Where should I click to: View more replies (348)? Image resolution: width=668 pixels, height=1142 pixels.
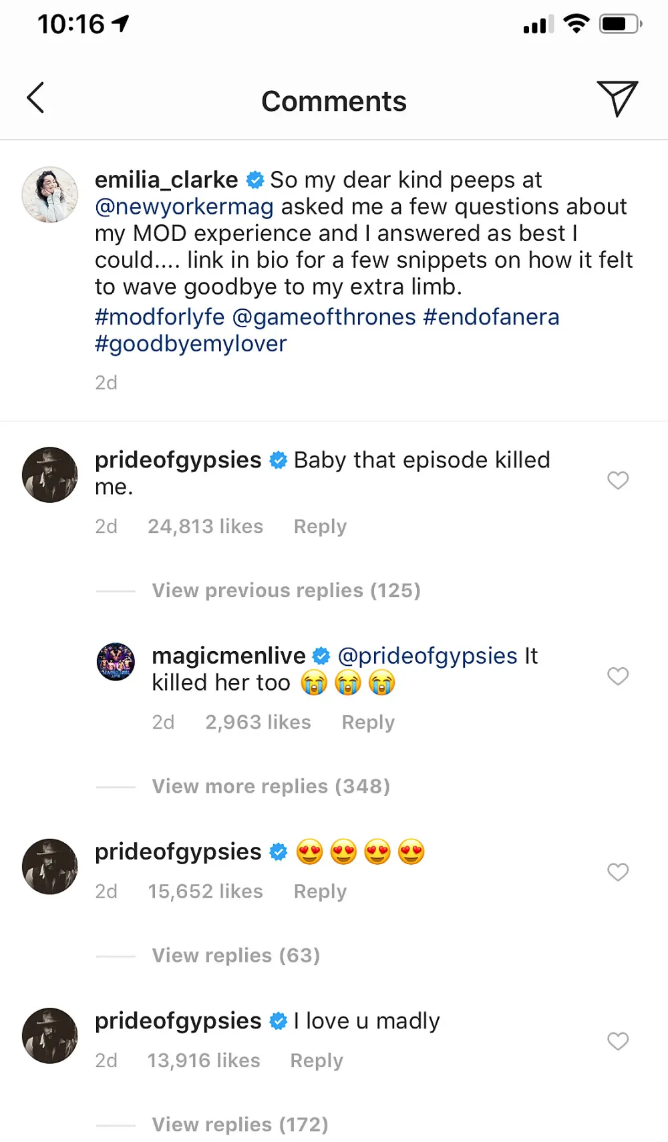[x=271, y=786]
